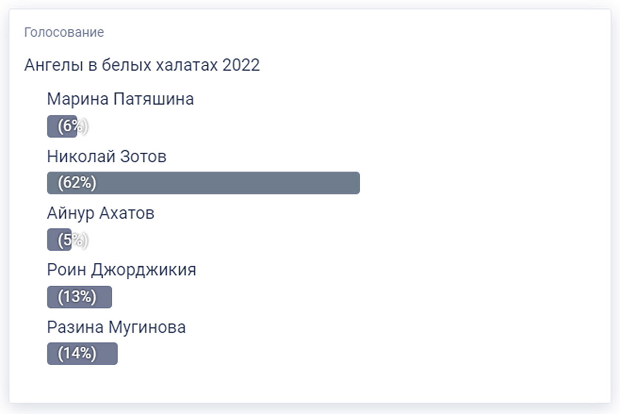Select the Николай Зотов option
This screenshot has height=414, width=620.
[107, 156]
